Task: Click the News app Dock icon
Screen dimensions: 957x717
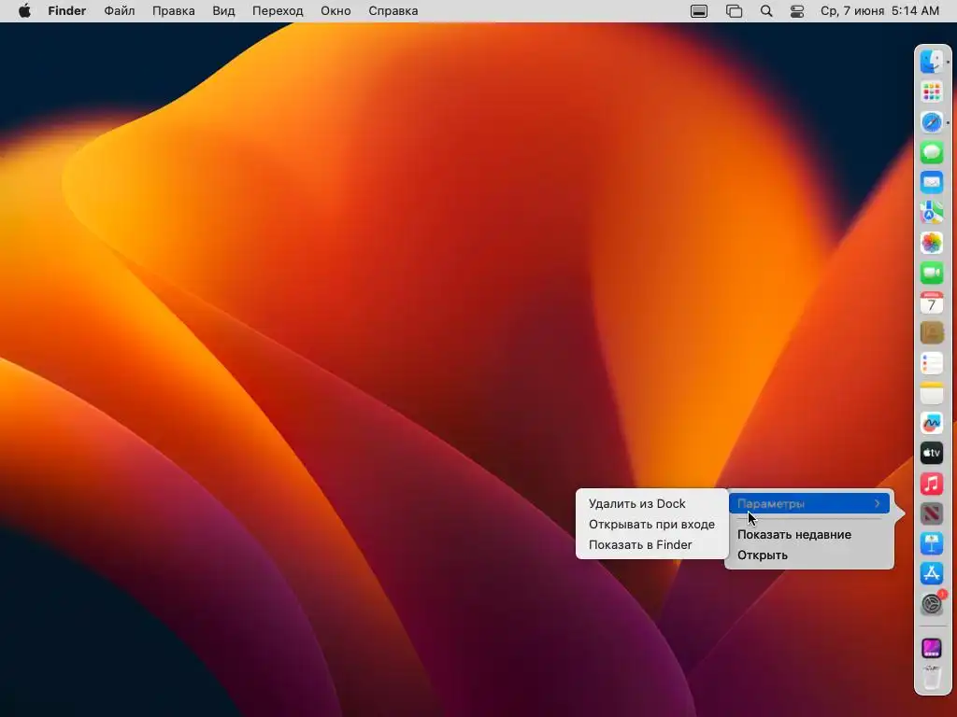Action: pos(932,513)
